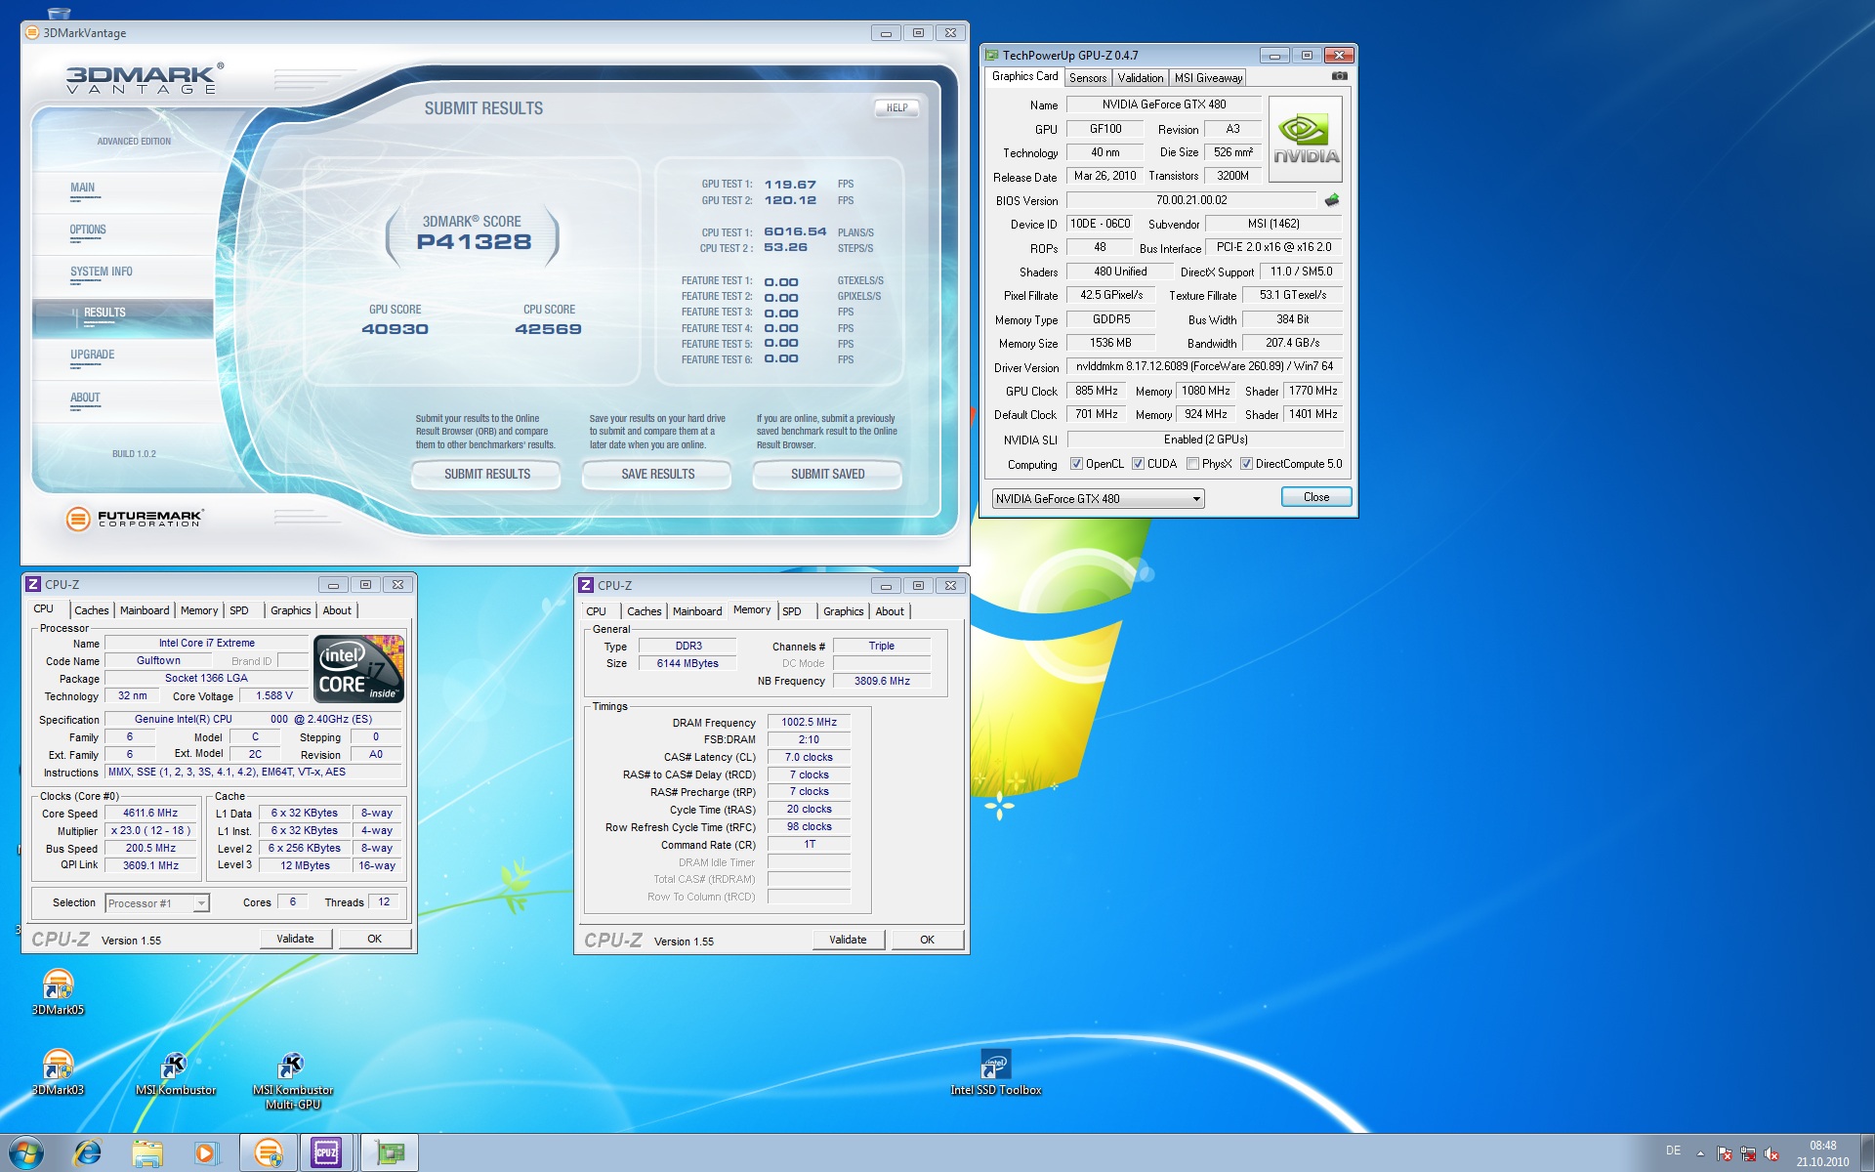Click the Recycle Bin desktop icon
The image size is (1875, 1172).
59,12
